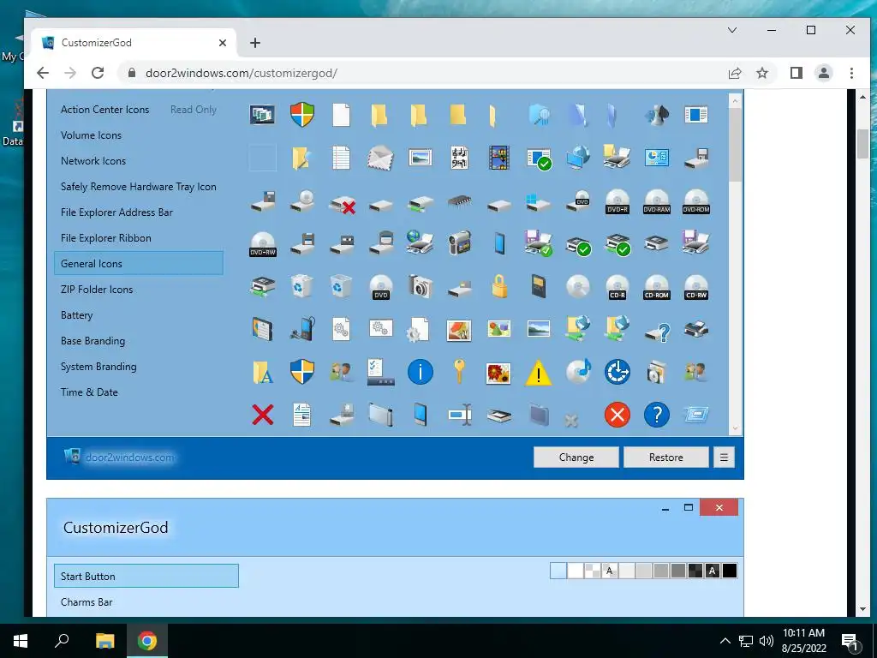The image size is (877, 658).
Task: Open Base Branding category
Action: pos(92,341)
